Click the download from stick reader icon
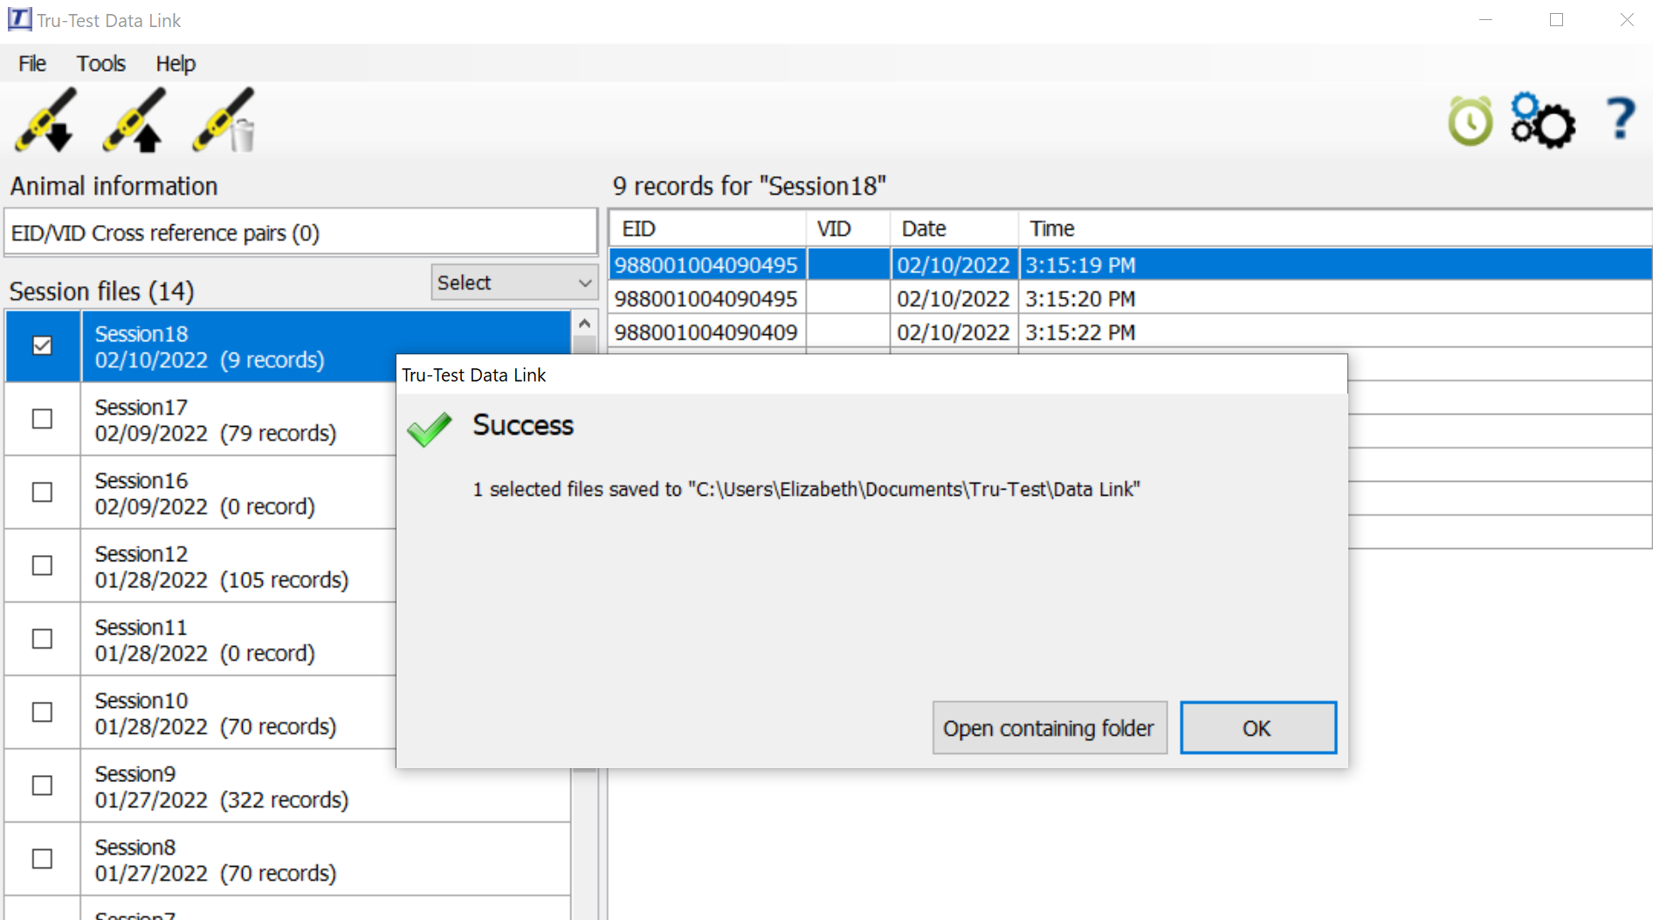The width and height of the screenshot is (1653, 920). (45, 120)
